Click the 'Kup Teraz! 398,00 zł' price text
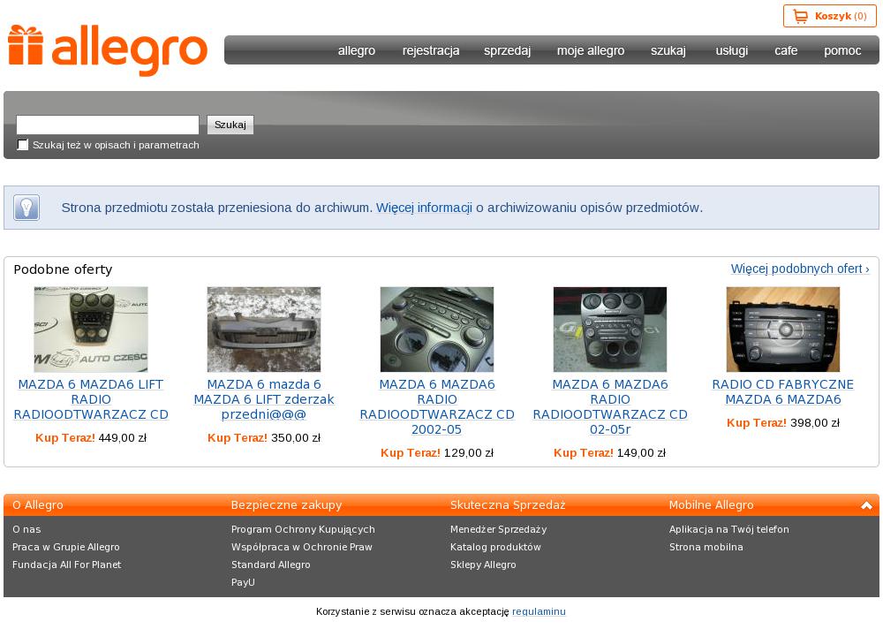883x629 pixels. point(782,422)
